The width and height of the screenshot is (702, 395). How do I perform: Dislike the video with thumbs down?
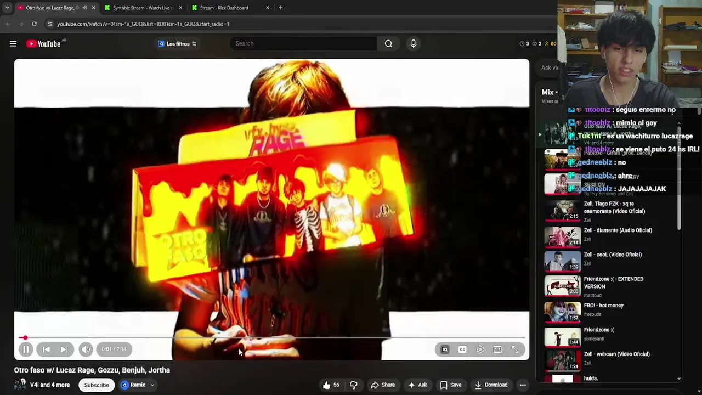click(x=354, y=385)
